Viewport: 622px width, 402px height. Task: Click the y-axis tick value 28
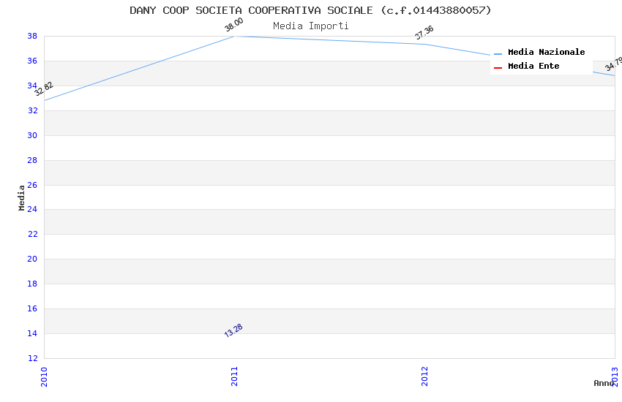[x=32, y=160]
